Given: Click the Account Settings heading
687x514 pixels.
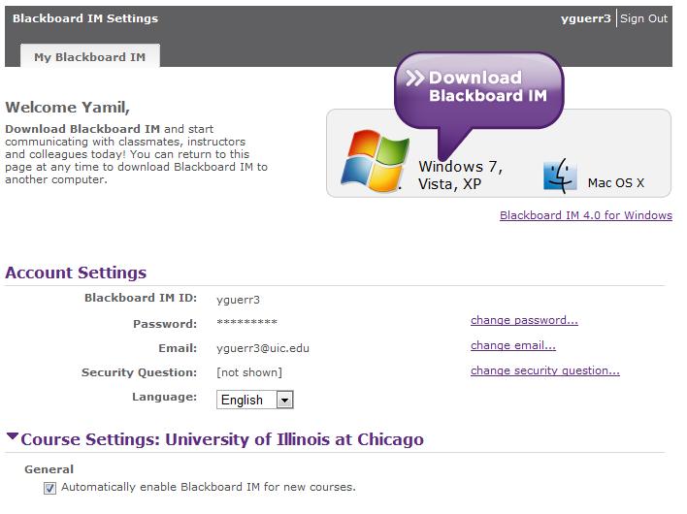Looking at the screenshot, I should pyautogui.click(x=76, y=273).
